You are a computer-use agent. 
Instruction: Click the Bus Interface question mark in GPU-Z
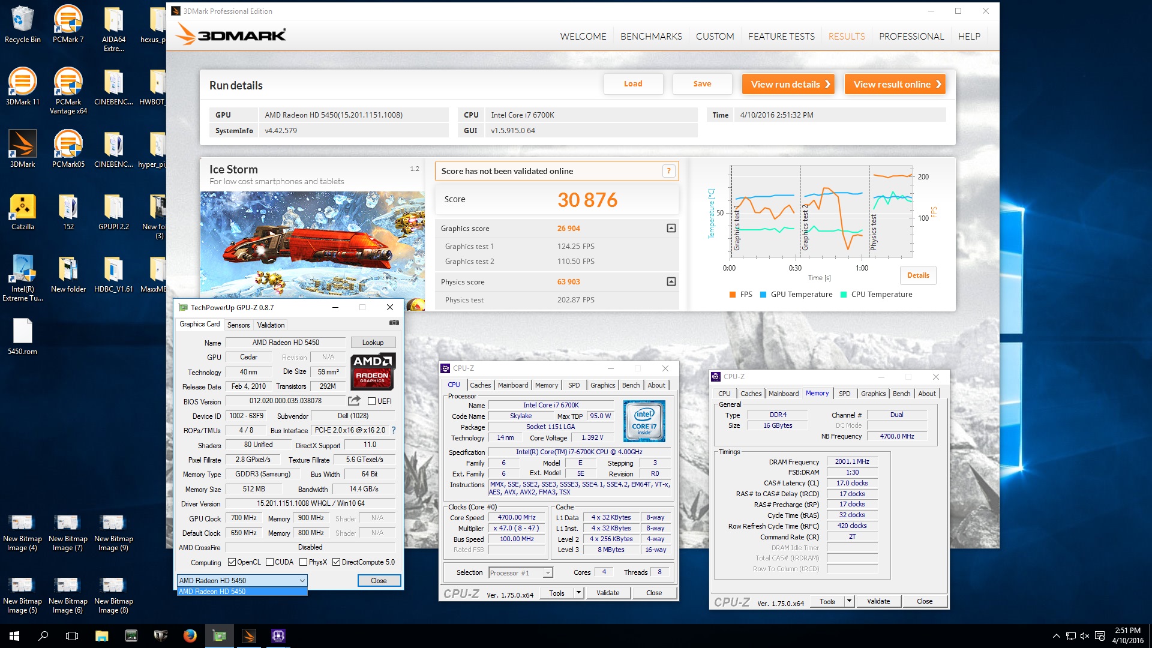pos(394,430)
